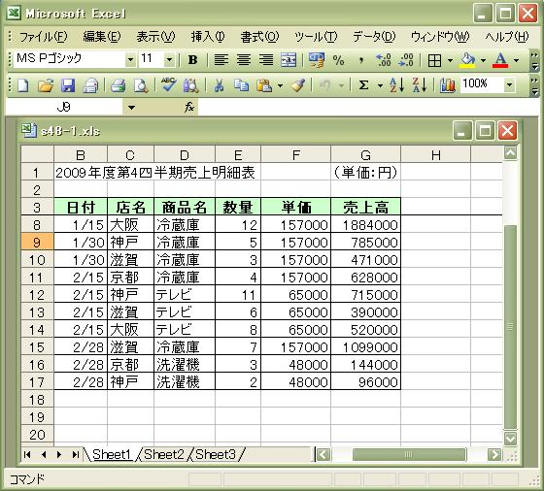
Task: Launch the Chart Wizard icon
Action: pos(447,84)
